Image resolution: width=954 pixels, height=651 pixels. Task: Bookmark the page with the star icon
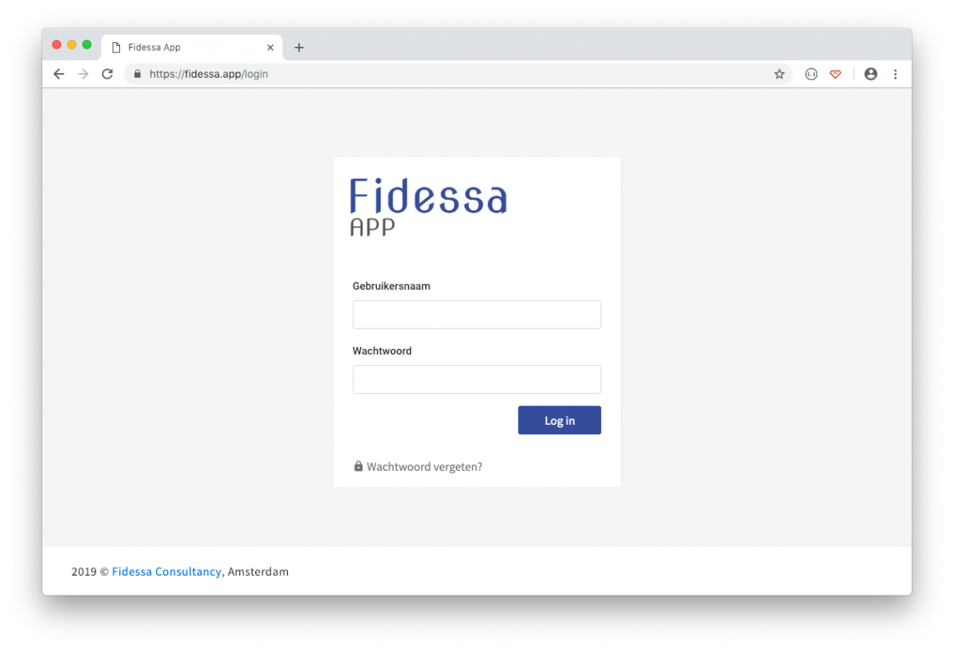pos(779,73)
